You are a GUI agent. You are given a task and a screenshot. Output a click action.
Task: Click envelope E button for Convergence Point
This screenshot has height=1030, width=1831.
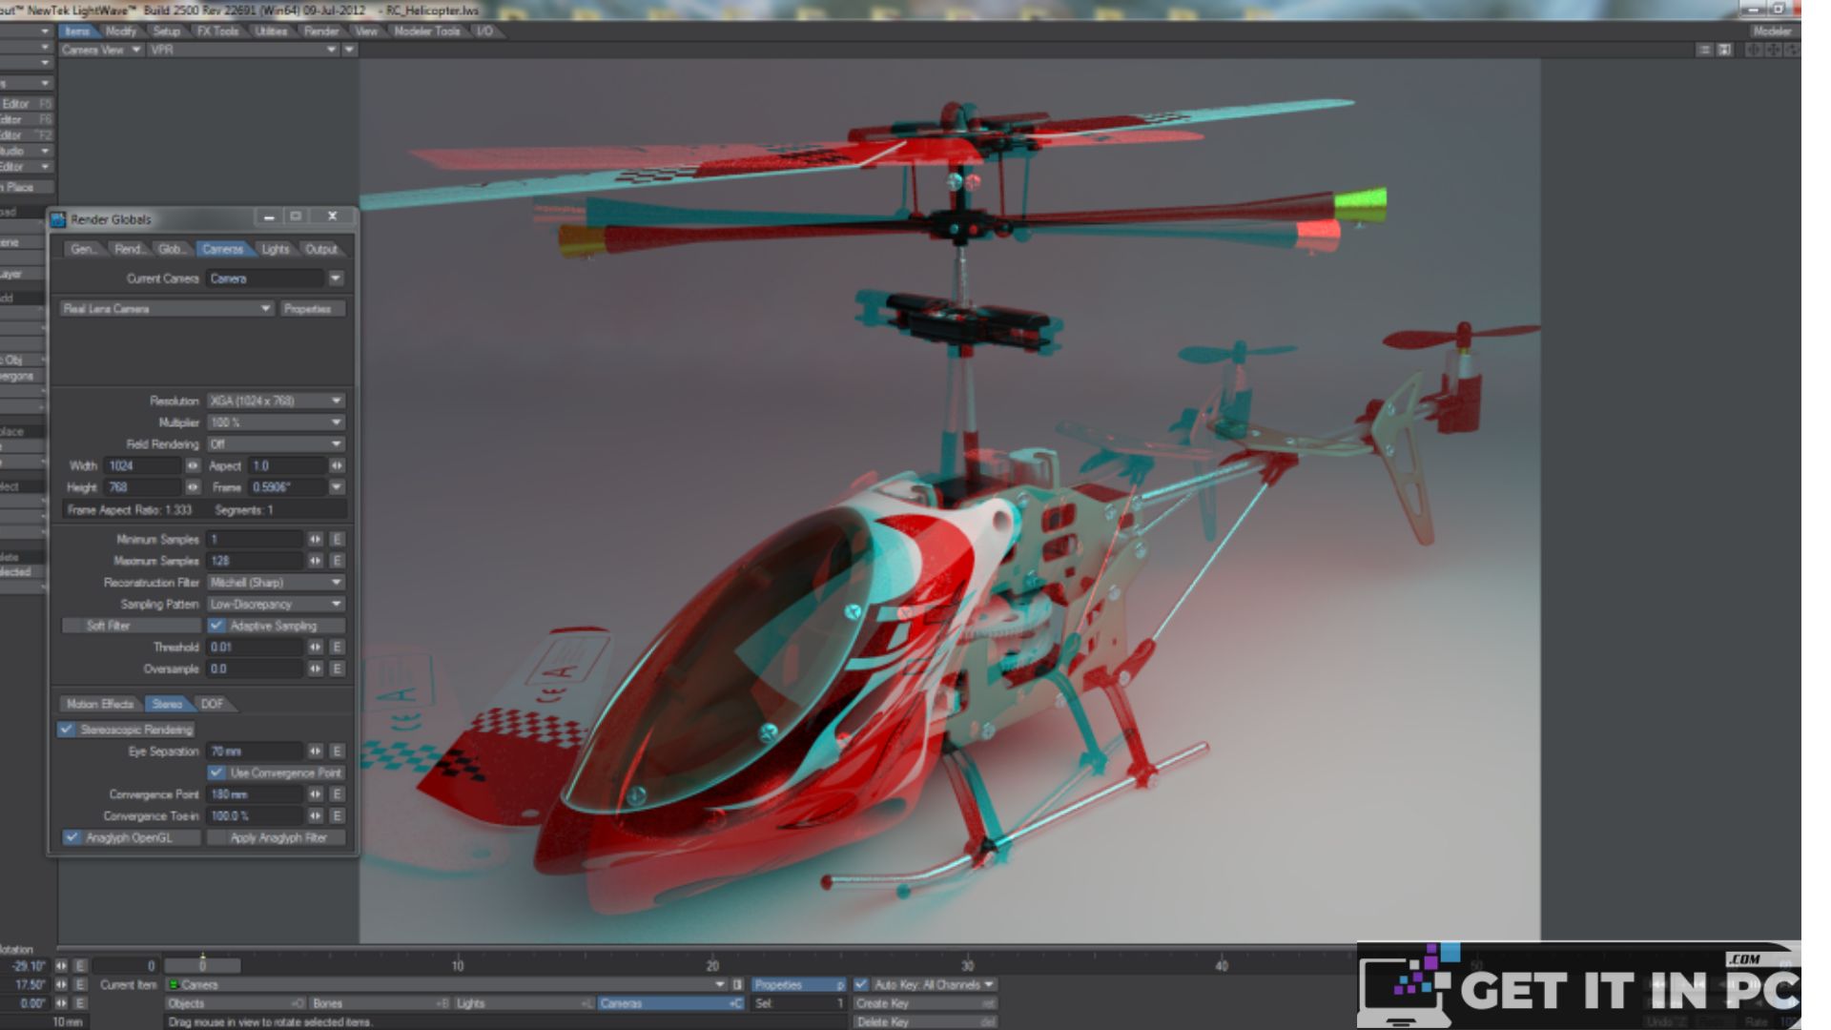click(x=337, y=794)
